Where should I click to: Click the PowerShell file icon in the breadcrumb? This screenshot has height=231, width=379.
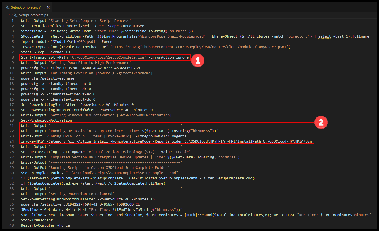coord(16,15)
